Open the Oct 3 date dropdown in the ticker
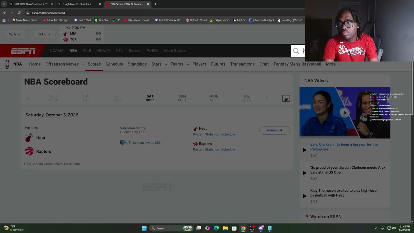This screenshot has width=414, height=233. click(44, 34)
